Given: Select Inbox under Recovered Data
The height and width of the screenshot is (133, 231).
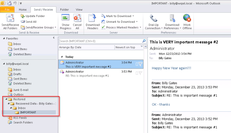Looking at the screenshot, I should (19, 108).
